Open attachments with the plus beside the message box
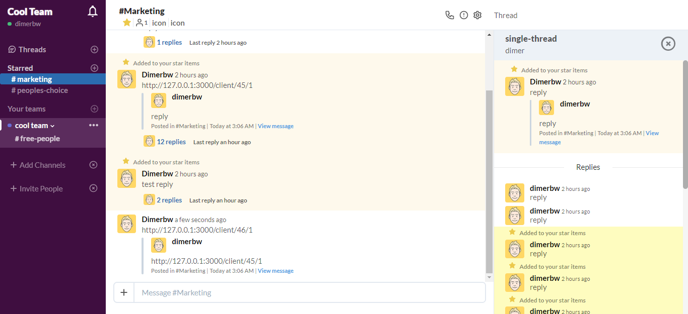Screen dimensions: 688x314 coord(124,292)
